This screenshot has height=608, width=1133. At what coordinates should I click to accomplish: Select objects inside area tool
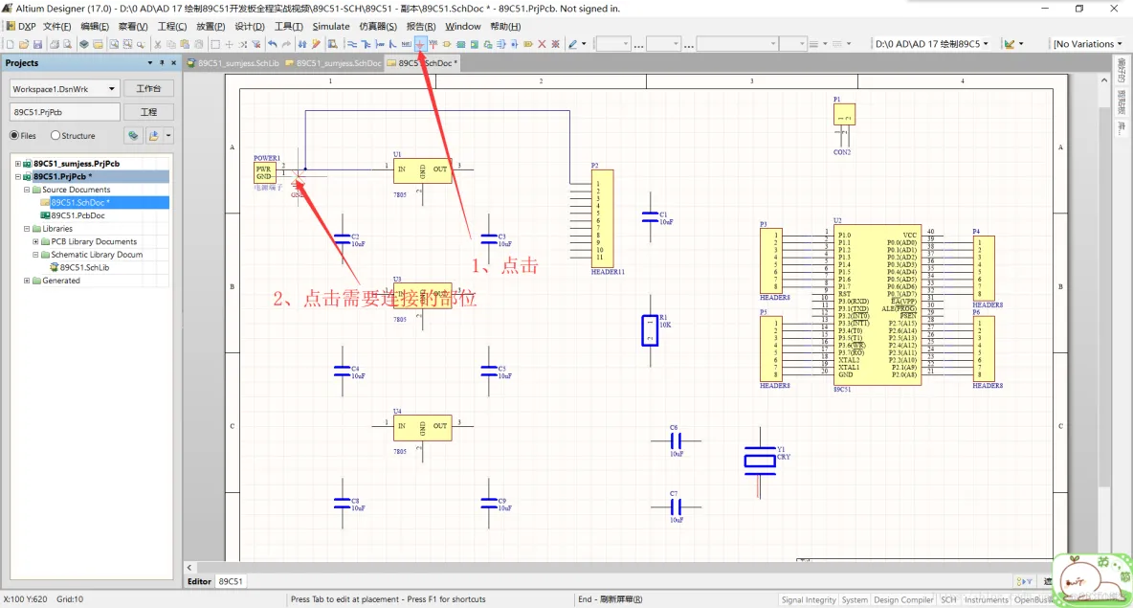pos(215,44)
